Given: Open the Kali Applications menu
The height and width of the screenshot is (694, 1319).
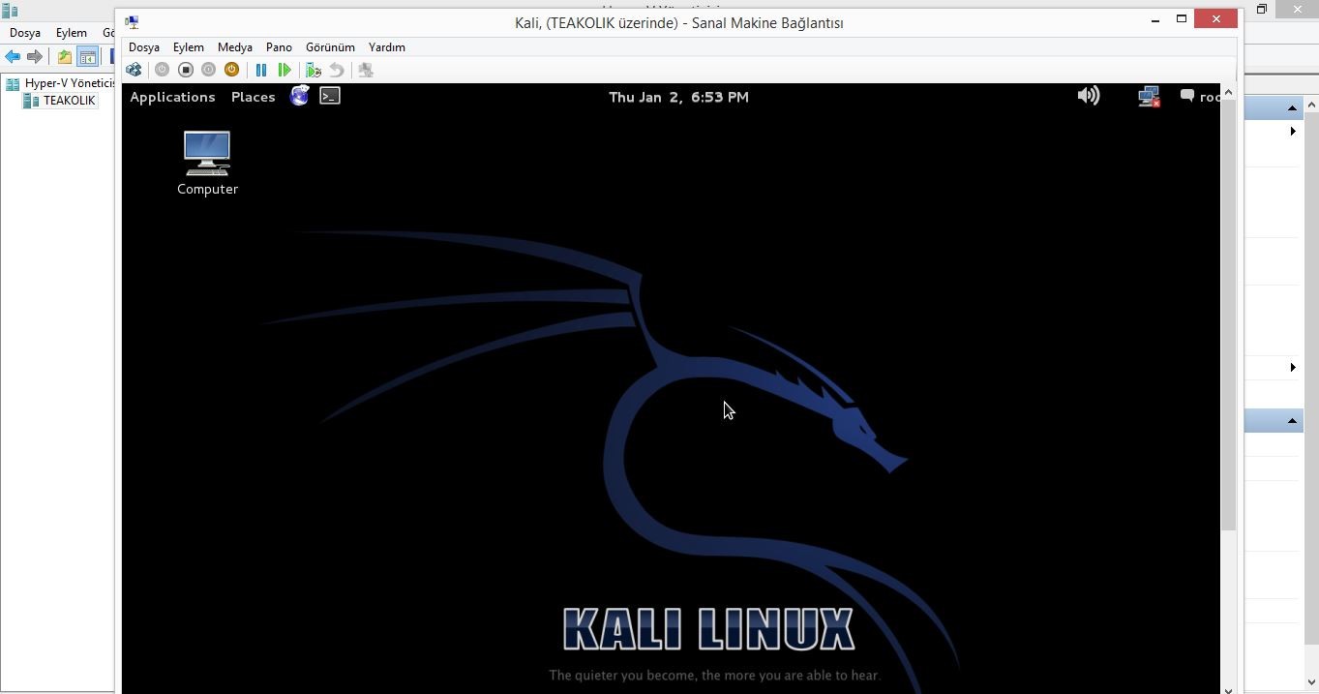Looking at the screenshot, I should point(172,97).
